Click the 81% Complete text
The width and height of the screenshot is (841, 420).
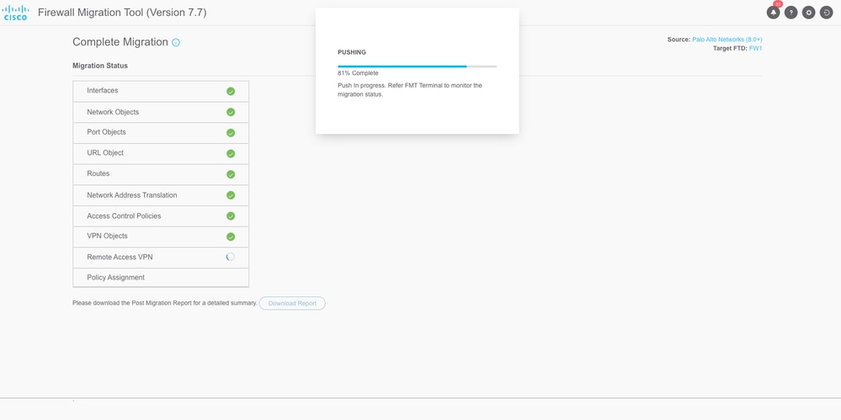[x=358, y=73]
